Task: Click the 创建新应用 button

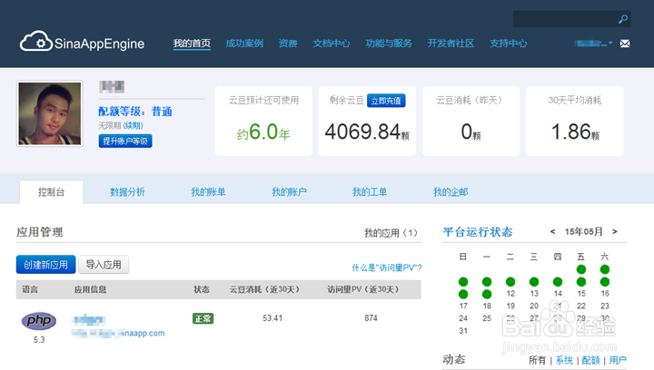Action: pos(46,264)
